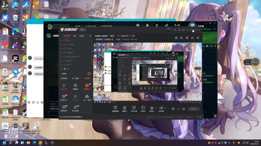Open the Windows Start menu
This screenshot has width=261, height=146.
coord(4,143)
